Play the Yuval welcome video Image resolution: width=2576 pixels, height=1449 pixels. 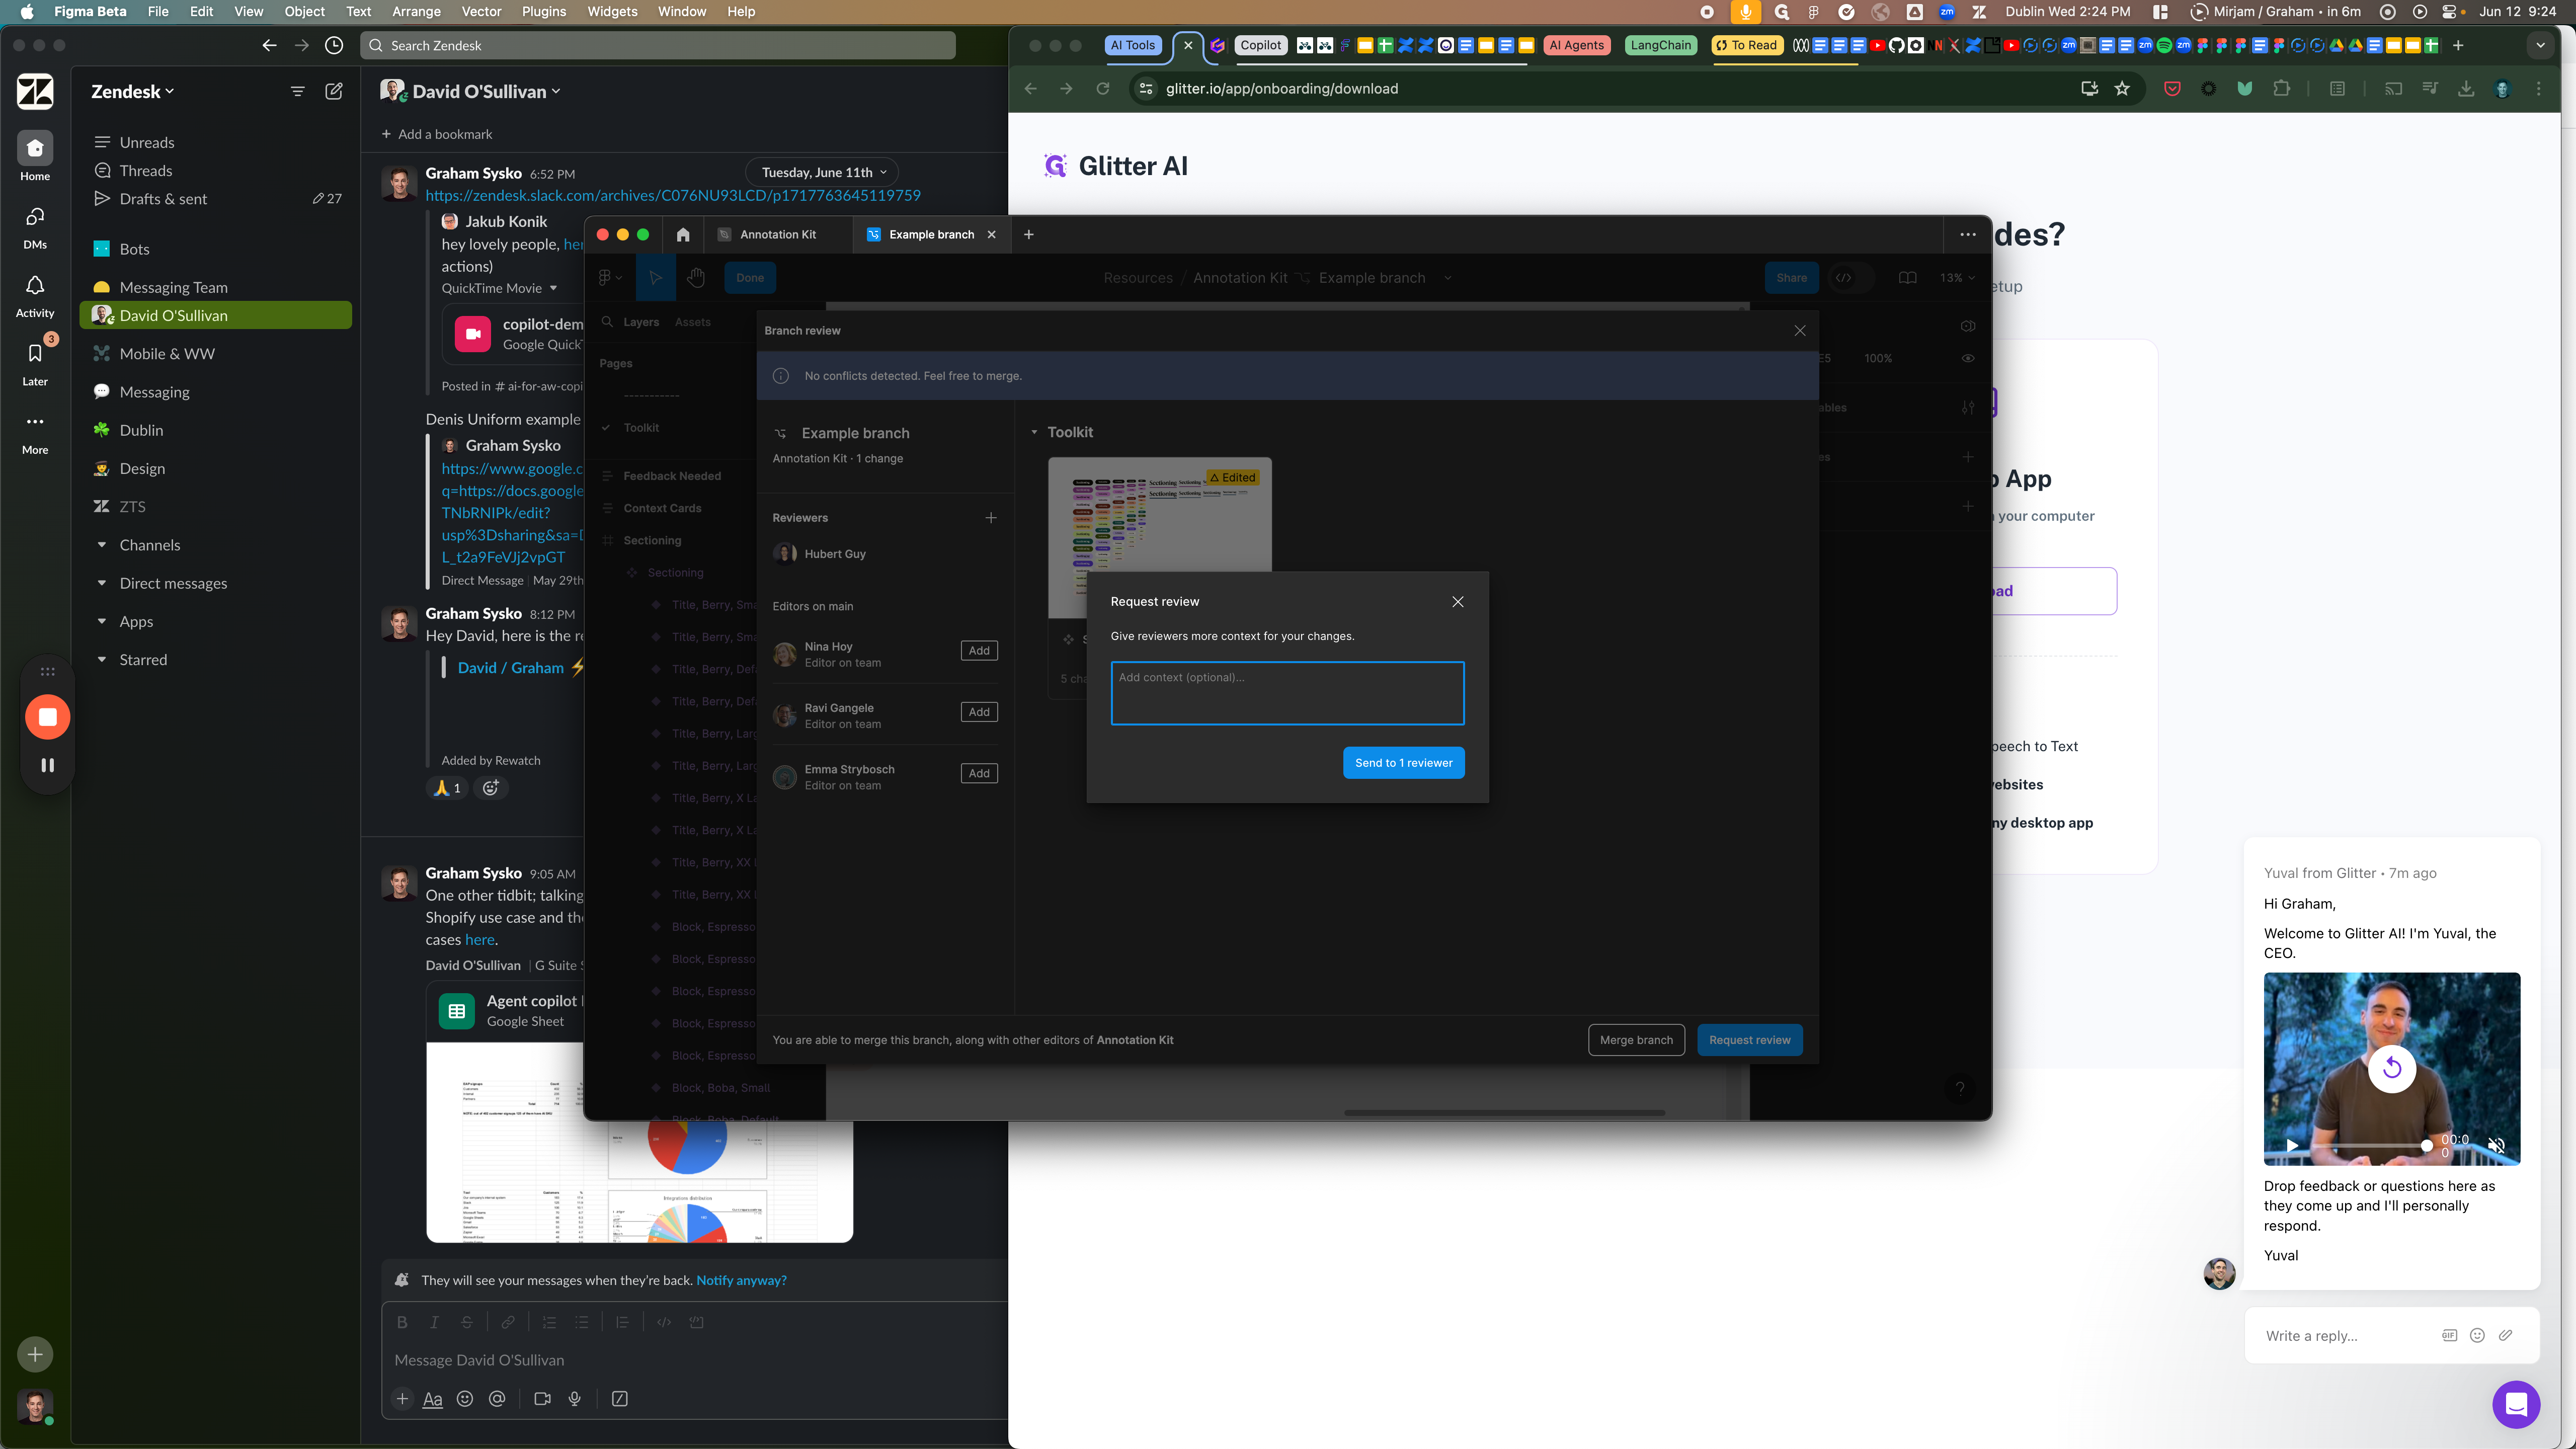coord(2292,1146)
